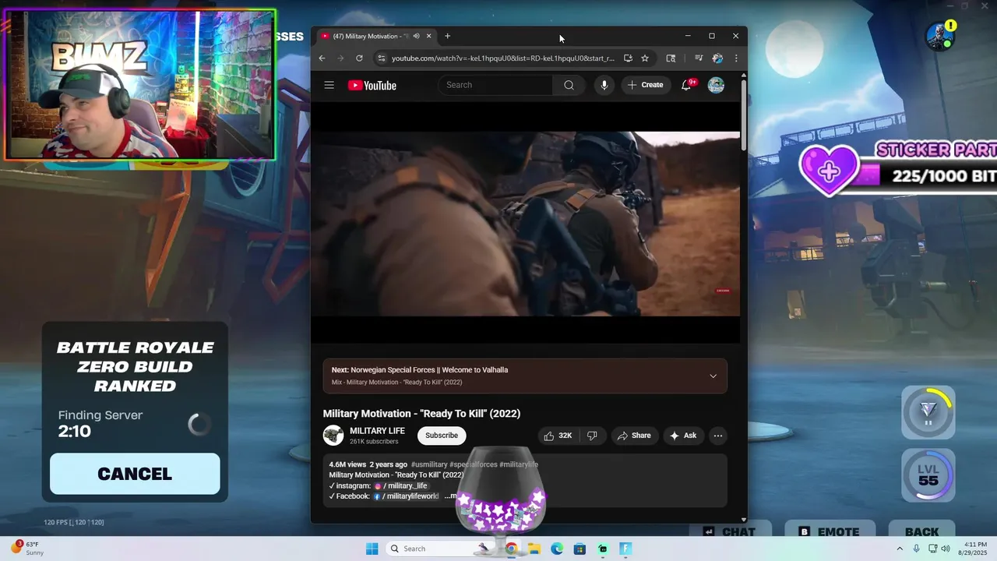Share the video
This screenshot has height=561, width=997.
click(634, 436)
